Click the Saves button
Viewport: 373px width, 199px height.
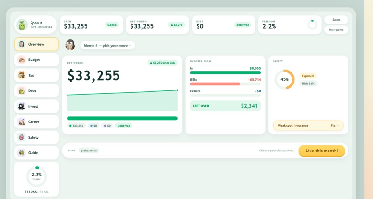click(336, 20)
